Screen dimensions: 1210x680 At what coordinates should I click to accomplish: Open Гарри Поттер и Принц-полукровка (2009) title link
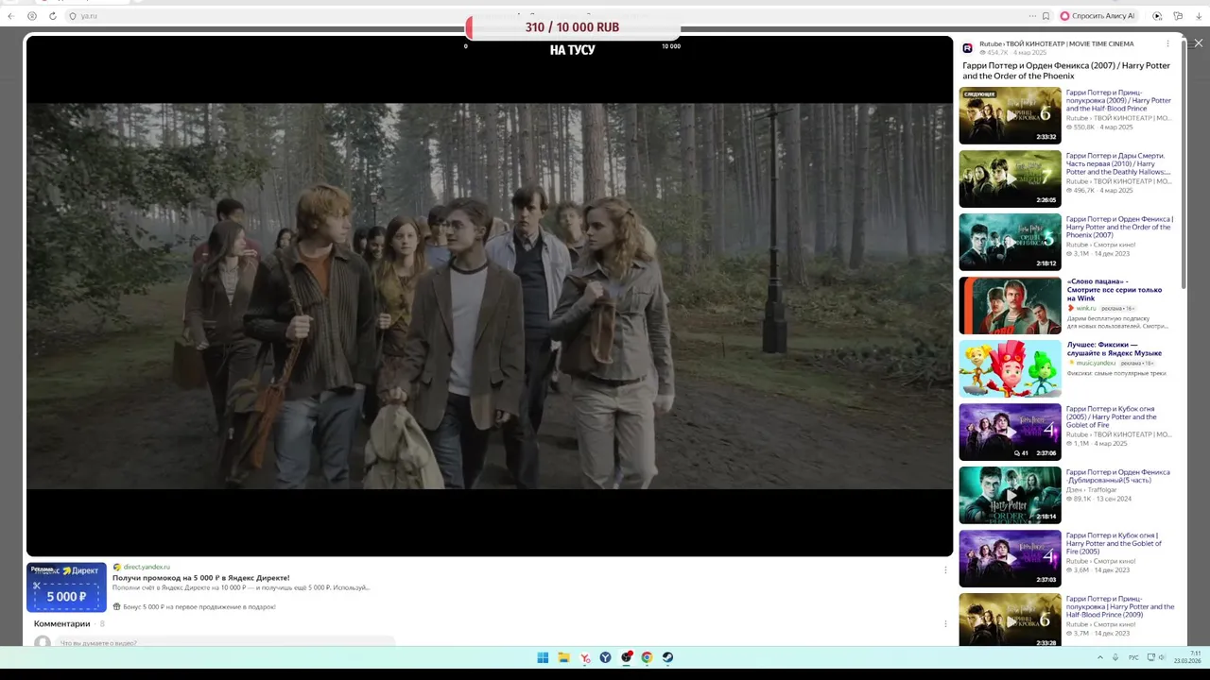1119,100
